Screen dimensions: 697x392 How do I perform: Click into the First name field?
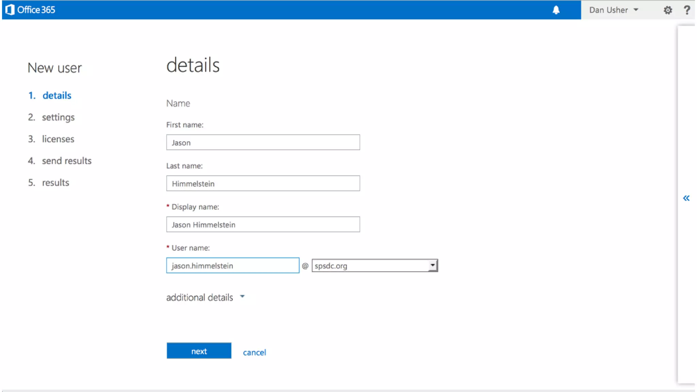(x=263, y=142)
